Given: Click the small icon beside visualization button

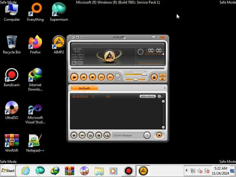Looking at the screenshot, I should tap(80, 63).
